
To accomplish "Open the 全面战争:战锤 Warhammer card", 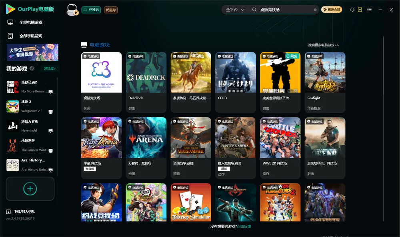I will [191, 148].
